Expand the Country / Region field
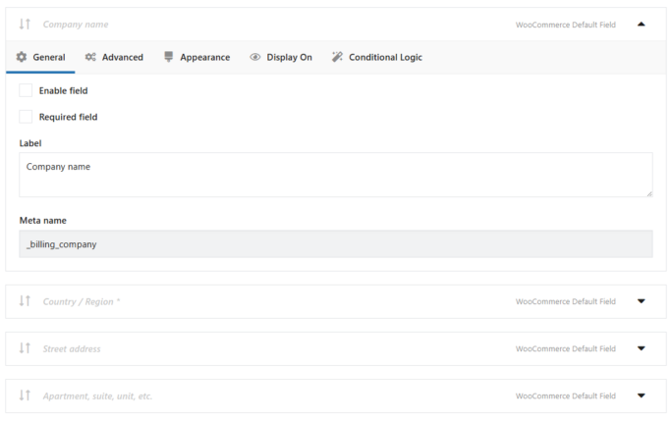 [642, 301]
